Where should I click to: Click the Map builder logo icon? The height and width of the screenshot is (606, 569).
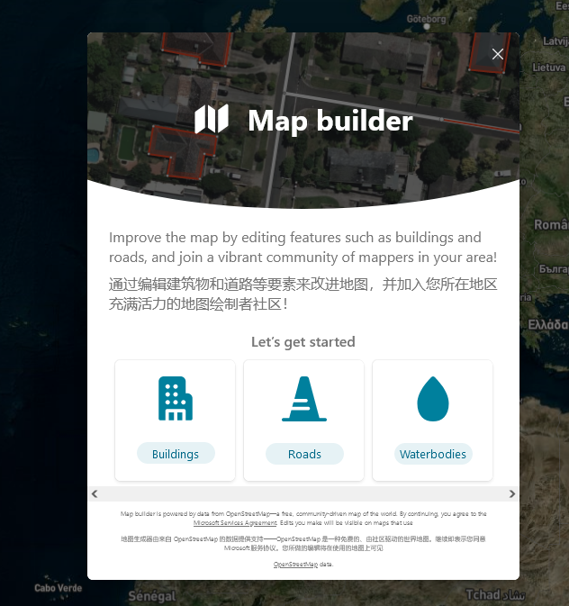(212, 119)
